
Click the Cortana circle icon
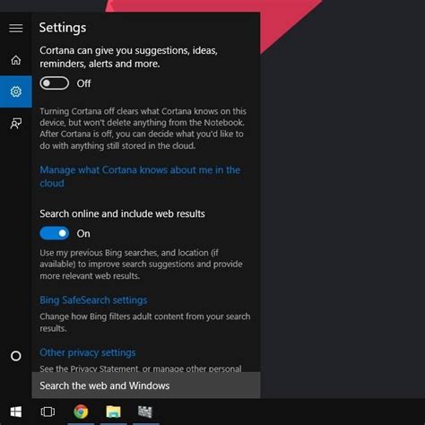pyautogui.click(x=16, y=356)
